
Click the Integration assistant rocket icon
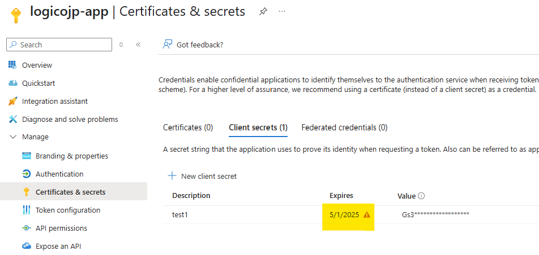pyautogui.click(x=12, y=101)
